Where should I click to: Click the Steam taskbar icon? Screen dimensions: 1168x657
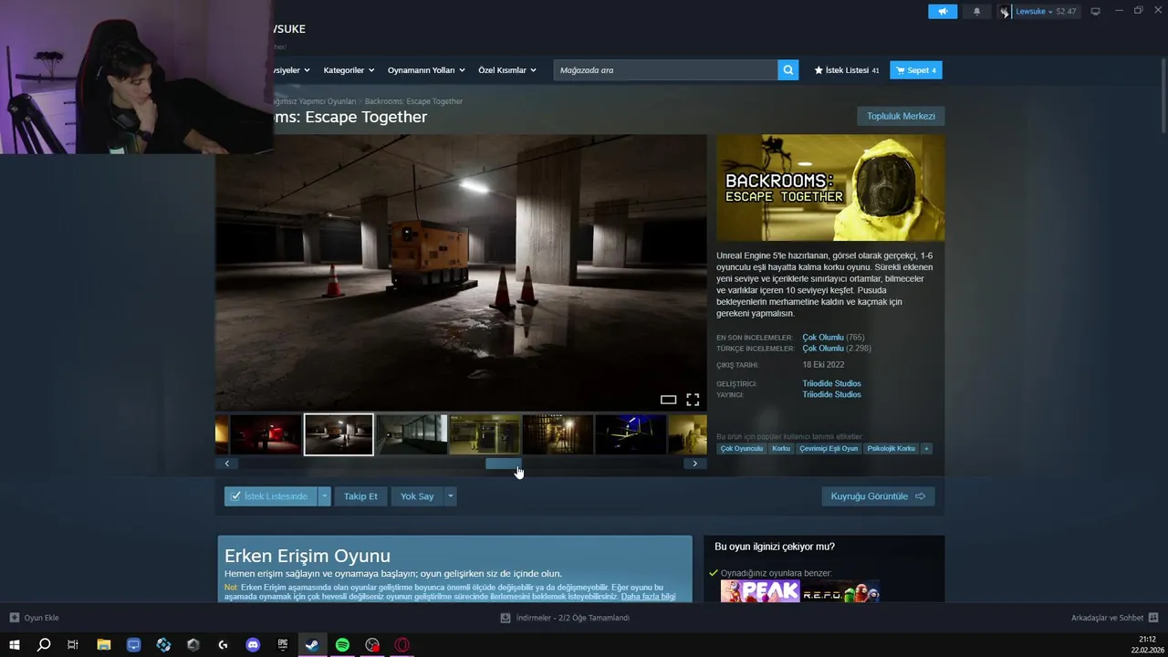tap(312, 645)
